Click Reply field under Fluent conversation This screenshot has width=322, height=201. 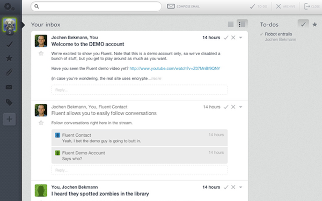click(x=140, y=170)
